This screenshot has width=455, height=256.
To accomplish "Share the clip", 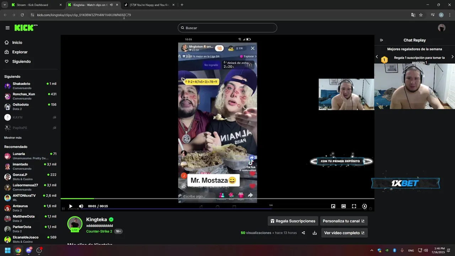I will point(303,233).
